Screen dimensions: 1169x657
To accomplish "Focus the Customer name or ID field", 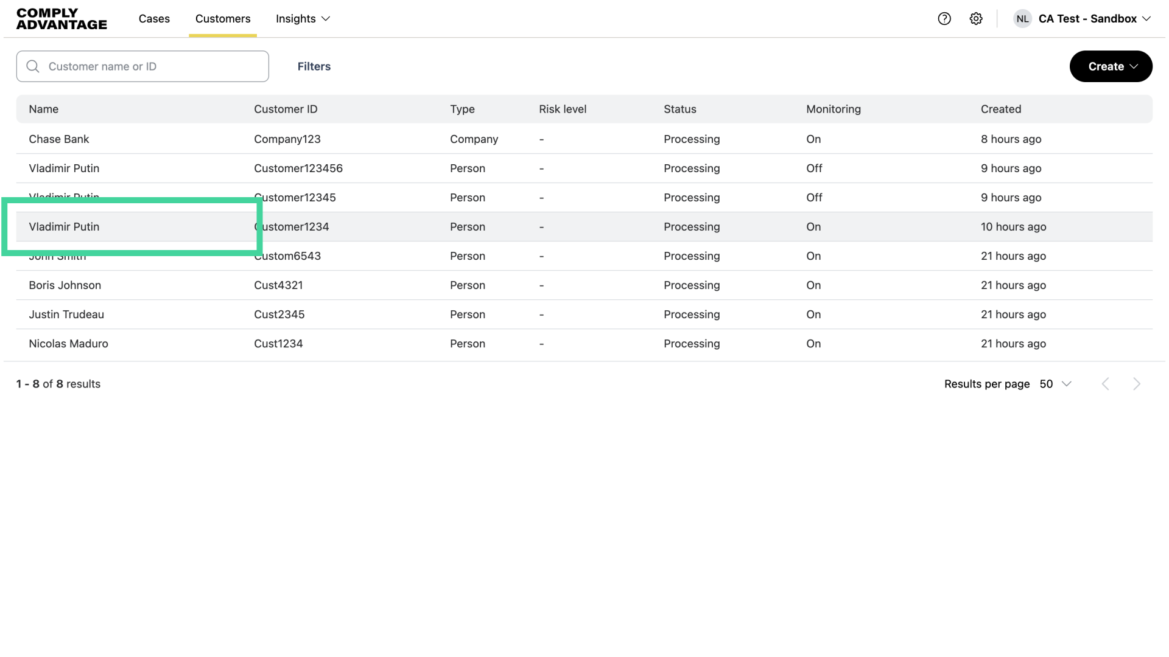I will (x=152, y=66).
